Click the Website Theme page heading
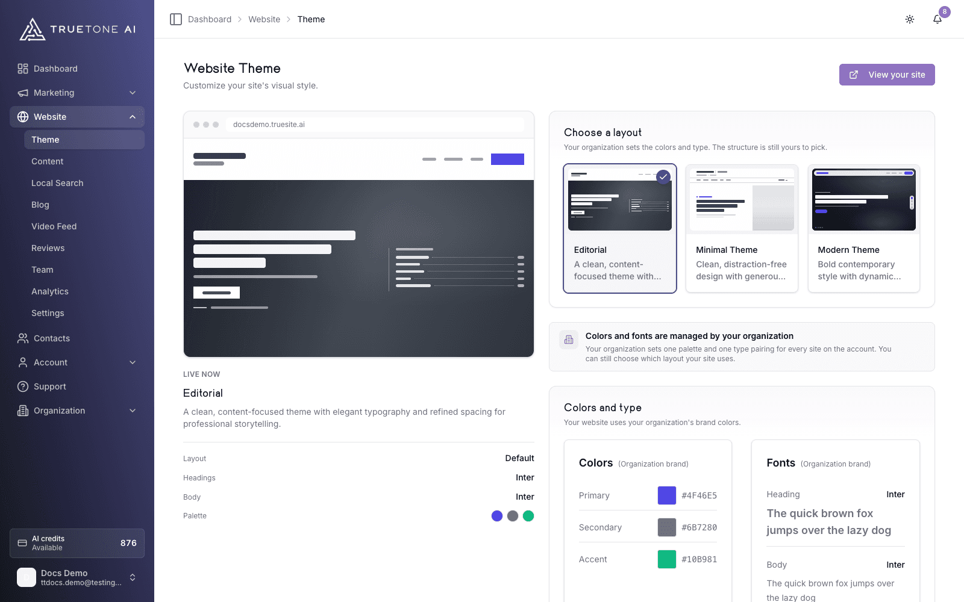 click(233, 68)
